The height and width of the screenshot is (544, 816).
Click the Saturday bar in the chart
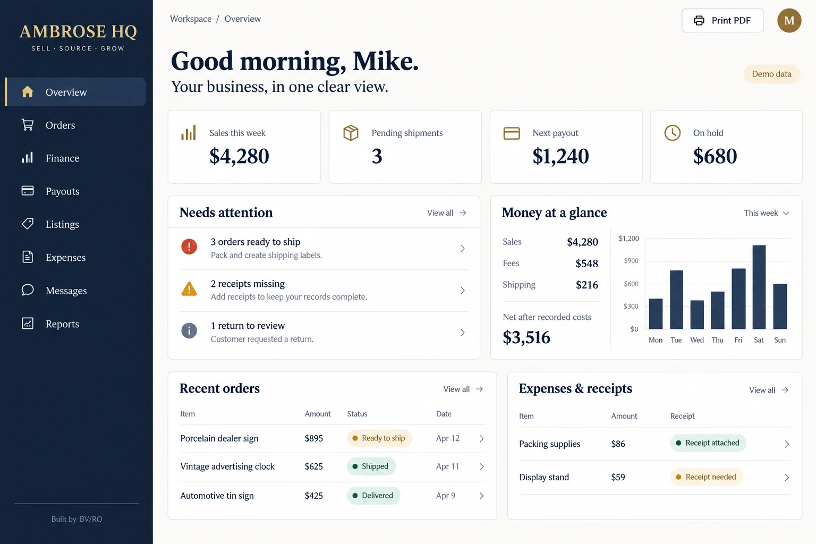pyautogui.click(x=759, y=287)
